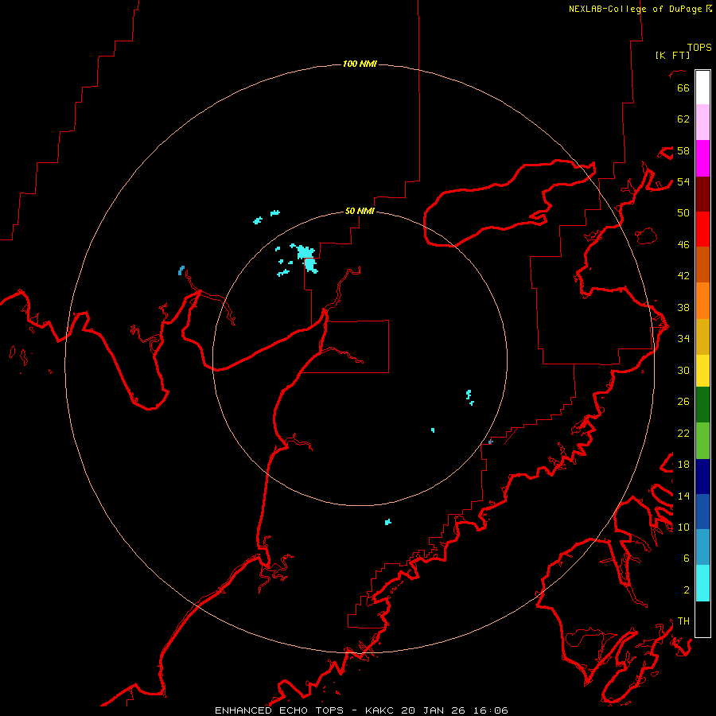Pick the magenta band in the color scale
The image size is (716, 716).
click(x=702, y=158)
